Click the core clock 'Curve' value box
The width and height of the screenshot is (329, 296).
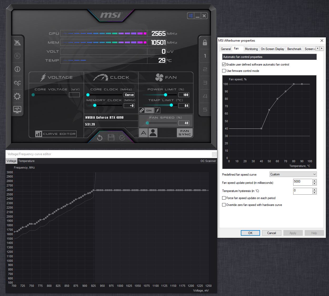(129, 95)
